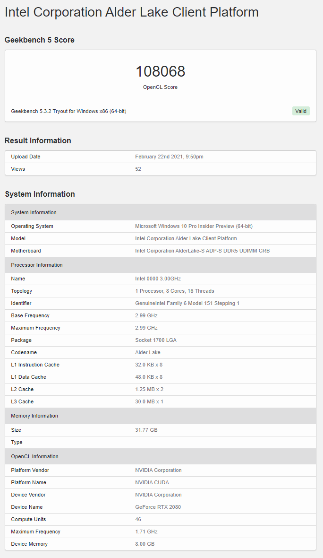Click the 'Device Name' label
The image size is (323, 558).
[26, 507]
